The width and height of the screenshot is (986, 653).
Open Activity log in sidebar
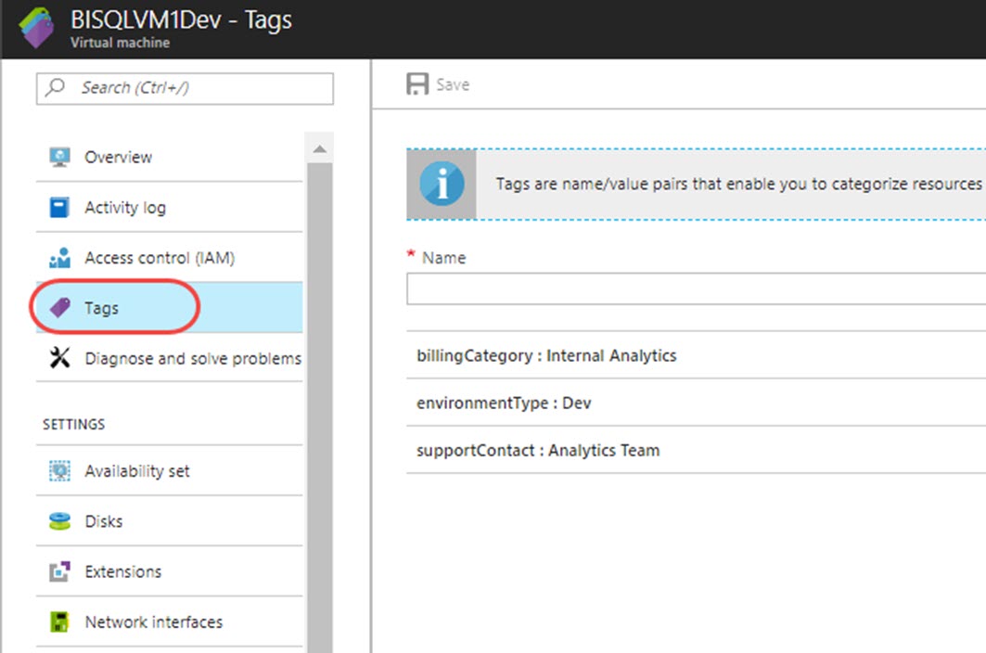[x=169, y=207]
